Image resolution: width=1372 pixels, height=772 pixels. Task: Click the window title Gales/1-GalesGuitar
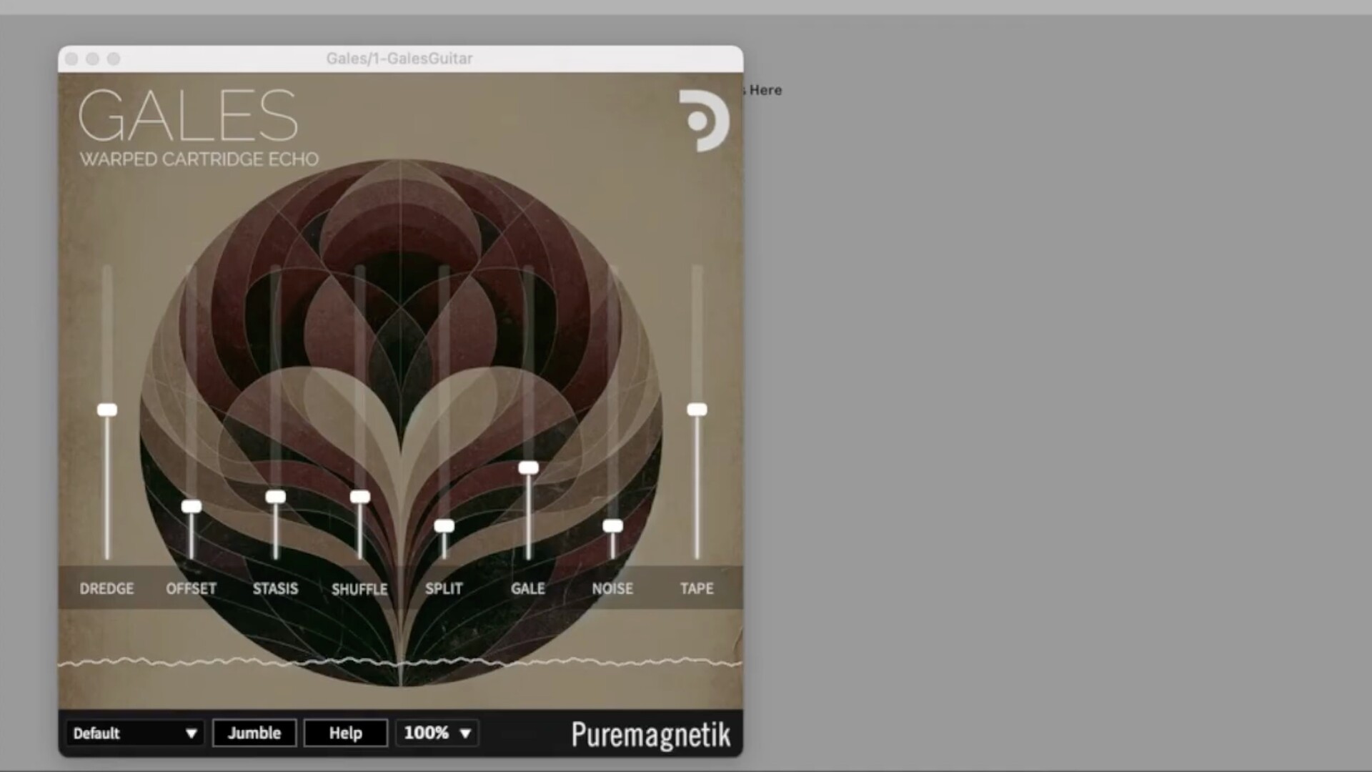[399, 59]
